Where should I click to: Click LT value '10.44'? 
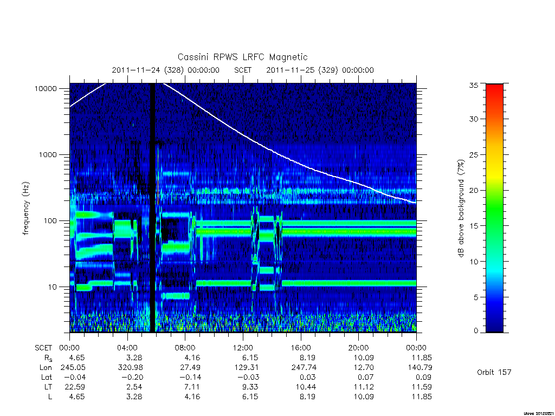306,387
